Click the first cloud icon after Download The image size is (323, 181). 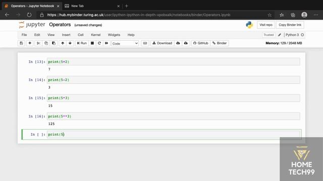(x=178, y=43)
